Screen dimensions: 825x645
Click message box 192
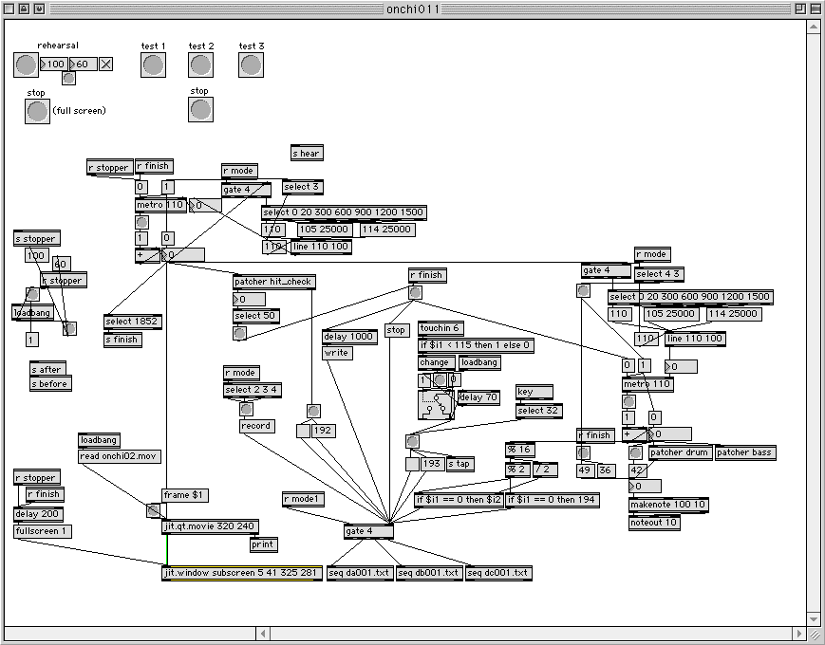pyautogui.click(x=323, y=431)
